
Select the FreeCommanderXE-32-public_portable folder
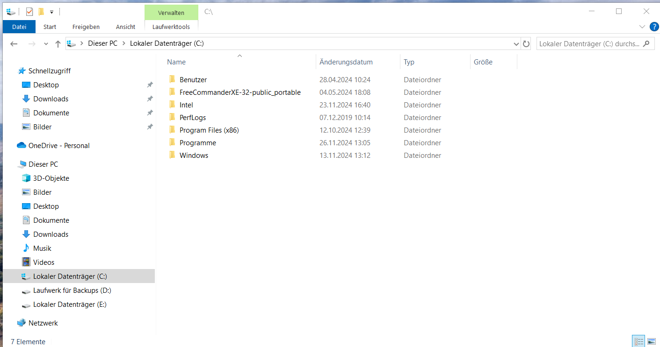click(x=240, y=92)
